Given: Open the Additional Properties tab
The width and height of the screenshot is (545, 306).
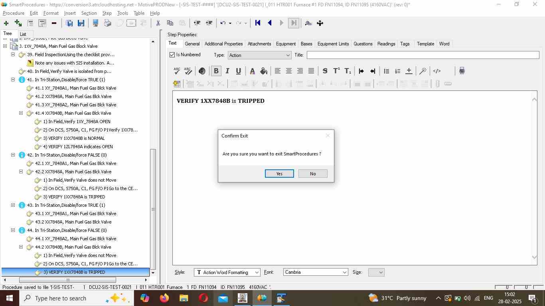Looking at the screenshot, I should (x=223, y=44).
